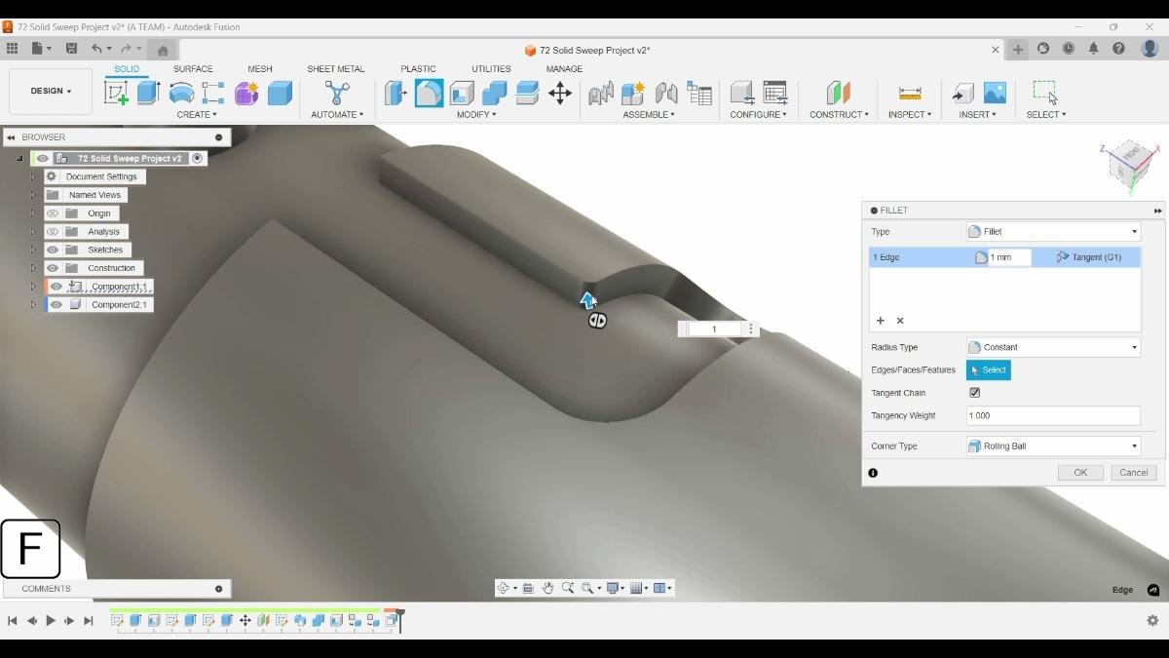Image resolution: width=1169 pixels, height=658 pixels.
Task: Toggle visibility of Component2:1
Action: tap(57, 305)
